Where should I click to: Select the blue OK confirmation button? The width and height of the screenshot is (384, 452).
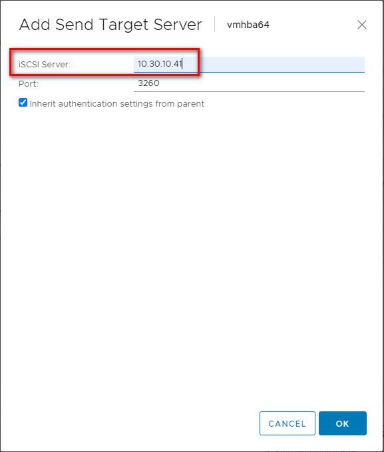tap(343, 423)
